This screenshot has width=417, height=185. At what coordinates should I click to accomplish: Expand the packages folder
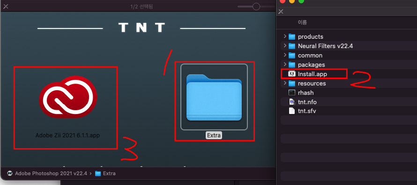pos(285,64)
